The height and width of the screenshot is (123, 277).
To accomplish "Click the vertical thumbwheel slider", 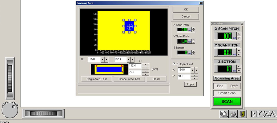I will click(x=10, y=78).
